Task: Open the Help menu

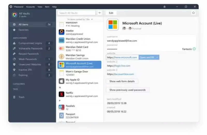Action: [54, 7]
